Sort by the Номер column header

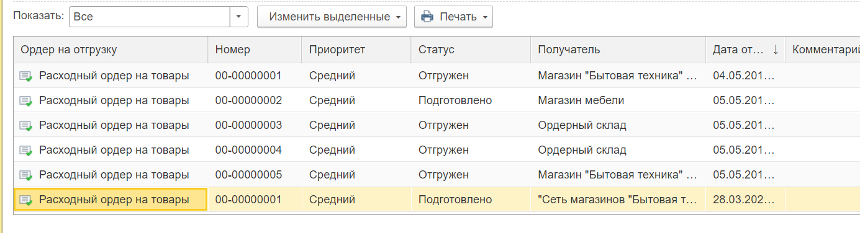(255, 50)
